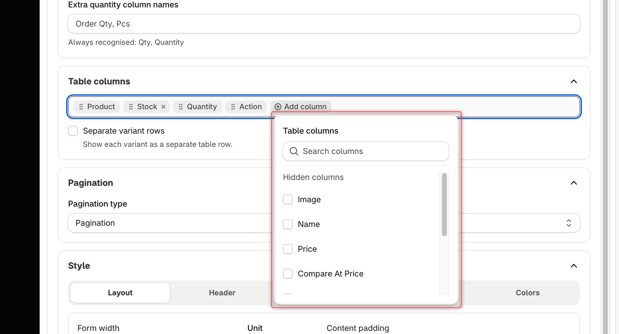Focus the Search columns field

pyautogui.click(x=366, y=151)
